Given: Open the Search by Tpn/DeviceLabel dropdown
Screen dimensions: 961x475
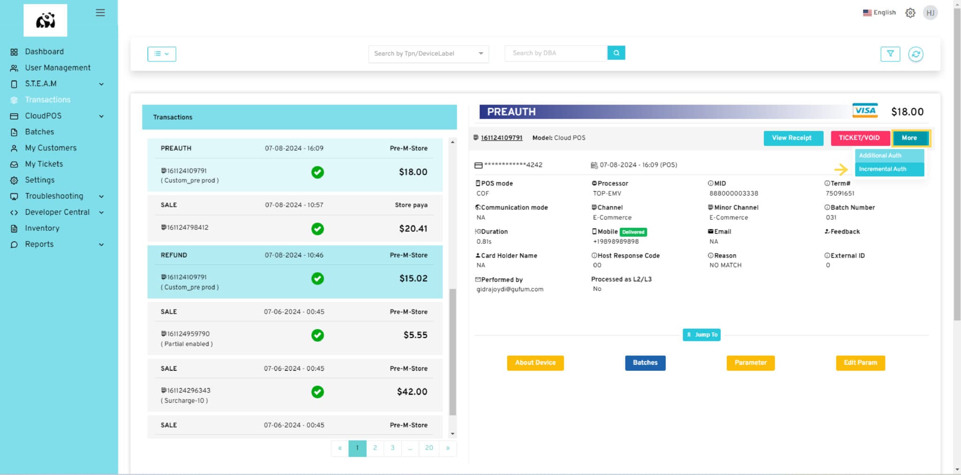Looking at the screenshot, I should point(428,53).
